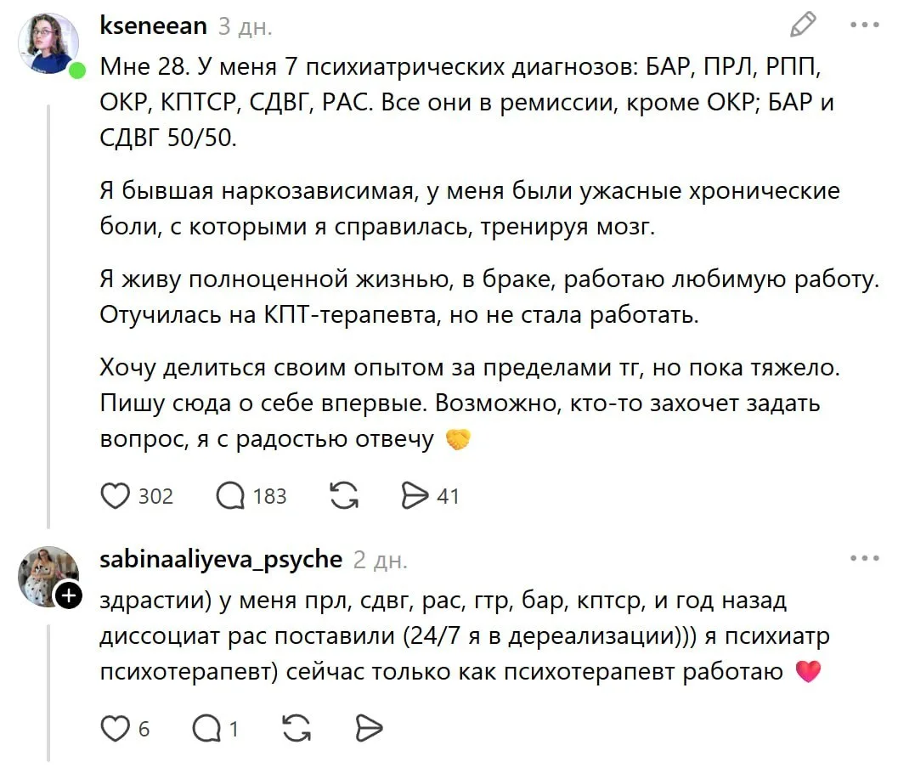Expand the three-dot menu on sabinaaliyeva_psyche's reply
Image resolution: width=898 pixels, height=773 pixels.
[x=864, y=559]
